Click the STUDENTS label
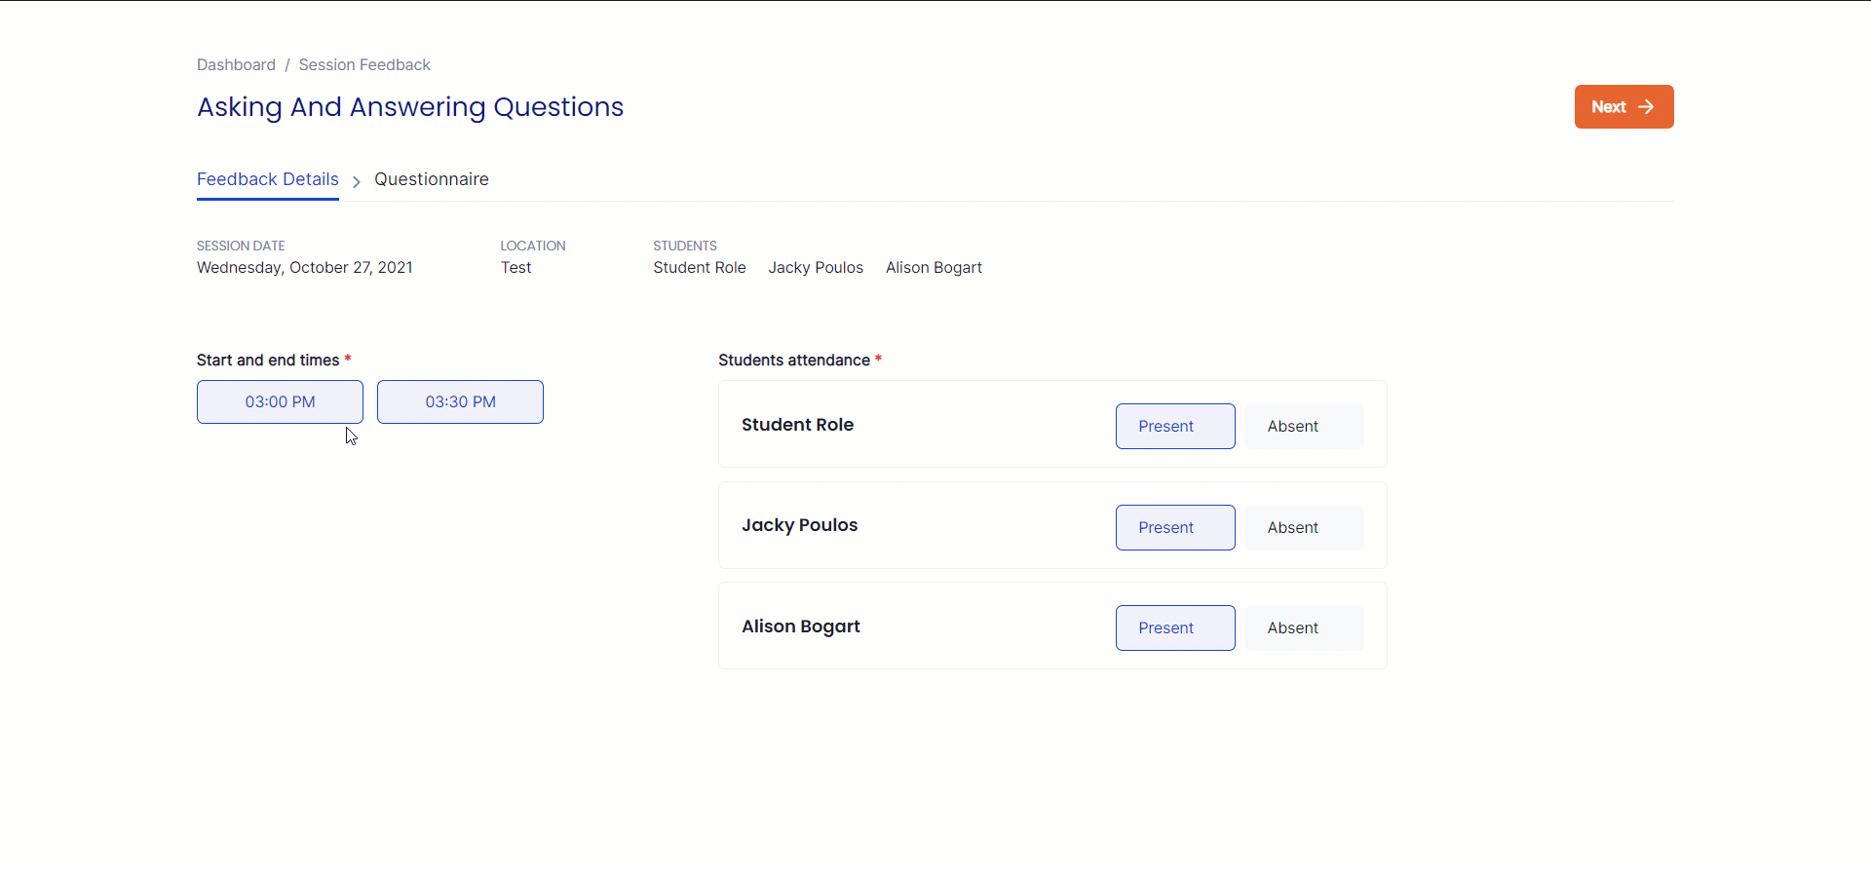1871x873 pixels. coord(685,246)
